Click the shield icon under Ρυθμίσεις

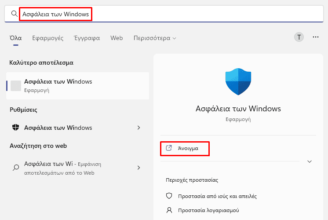coord(16,127)
